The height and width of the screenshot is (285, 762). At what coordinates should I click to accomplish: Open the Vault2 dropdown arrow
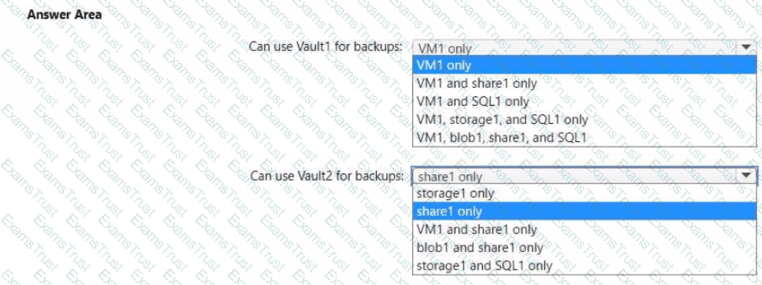(746, 175)
